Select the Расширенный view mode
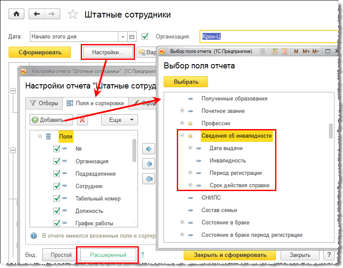This screenshot has height=268, width=343. point(108,255)
